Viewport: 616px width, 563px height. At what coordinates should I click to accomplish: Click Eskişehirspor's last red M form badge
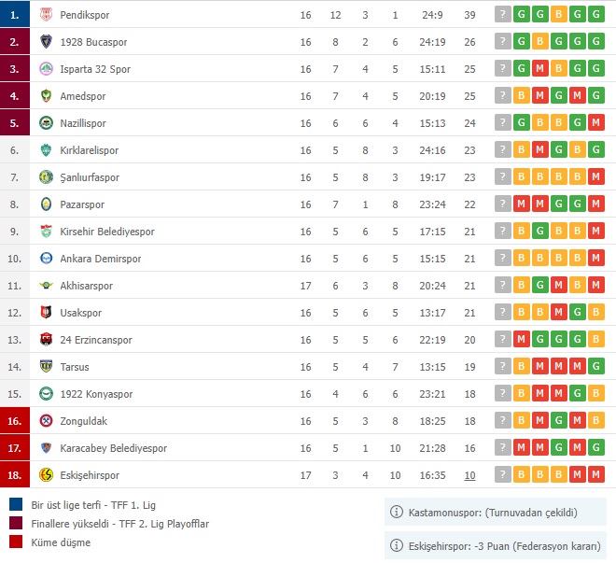595,475
